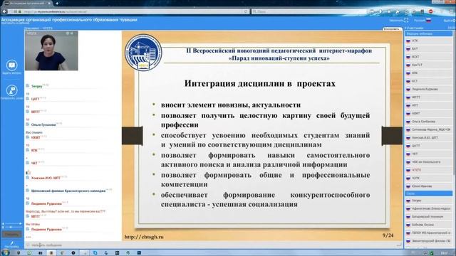Click the downloads arrow in browser toolbar

[x=380, y=11]
